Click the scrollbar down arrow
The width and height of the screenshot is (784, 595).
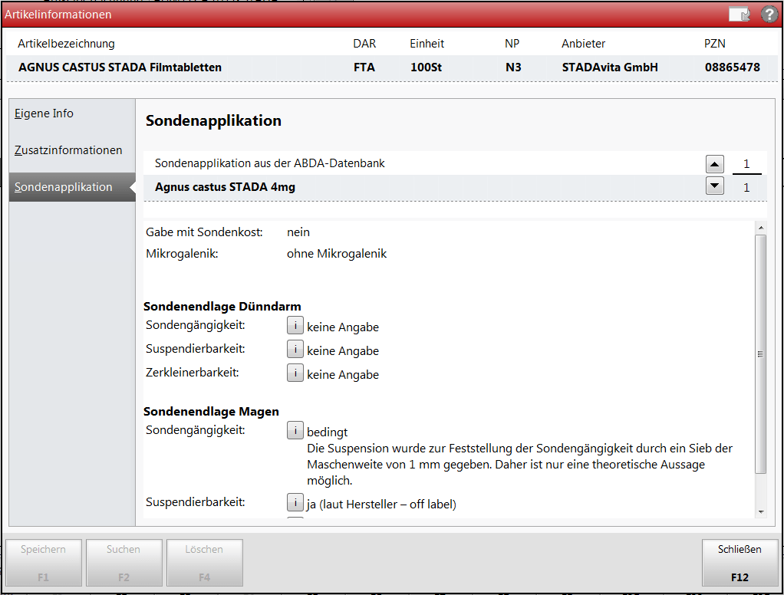(760, 512)
